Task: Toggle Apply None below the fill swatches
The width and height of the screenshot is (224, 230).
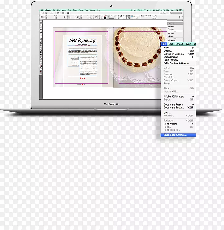Action: [41, 71]
